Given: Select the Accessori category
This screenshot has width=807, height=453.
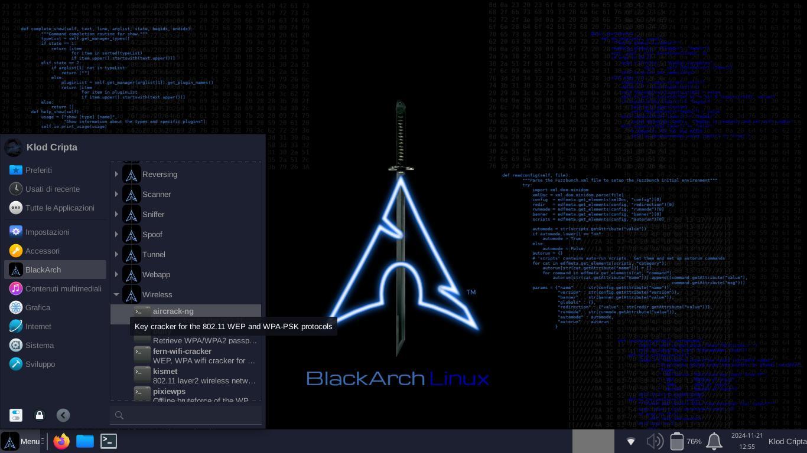Looking at the screenshot, I should pos(55,251).
